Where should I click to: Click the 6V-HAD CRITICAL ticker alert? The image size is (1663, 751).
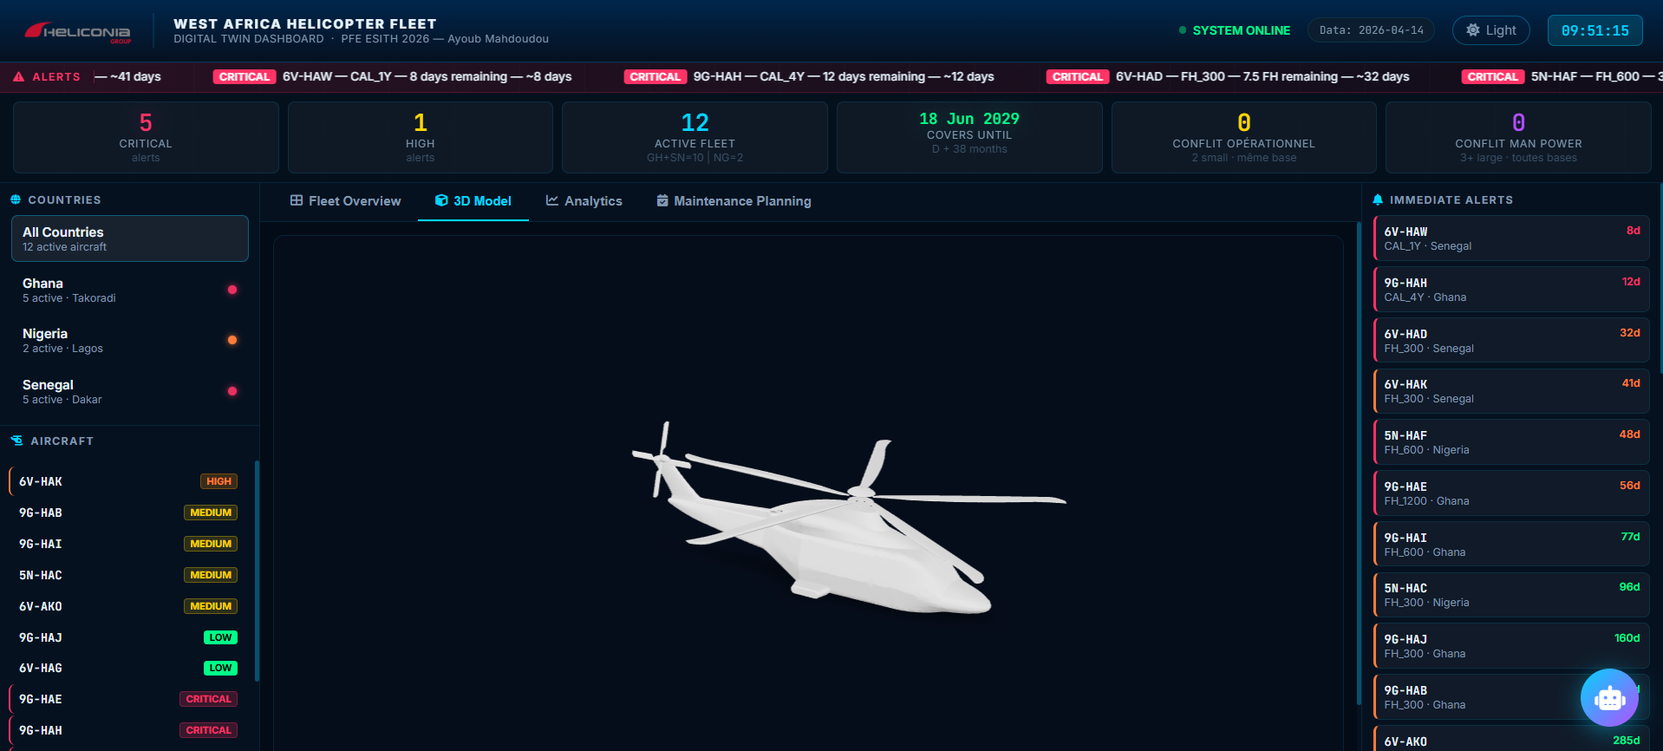[x=1228, y=76]
